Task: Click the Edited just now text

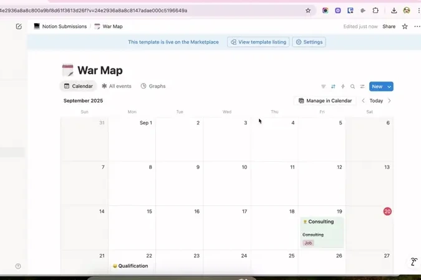Action: [361, 26]
